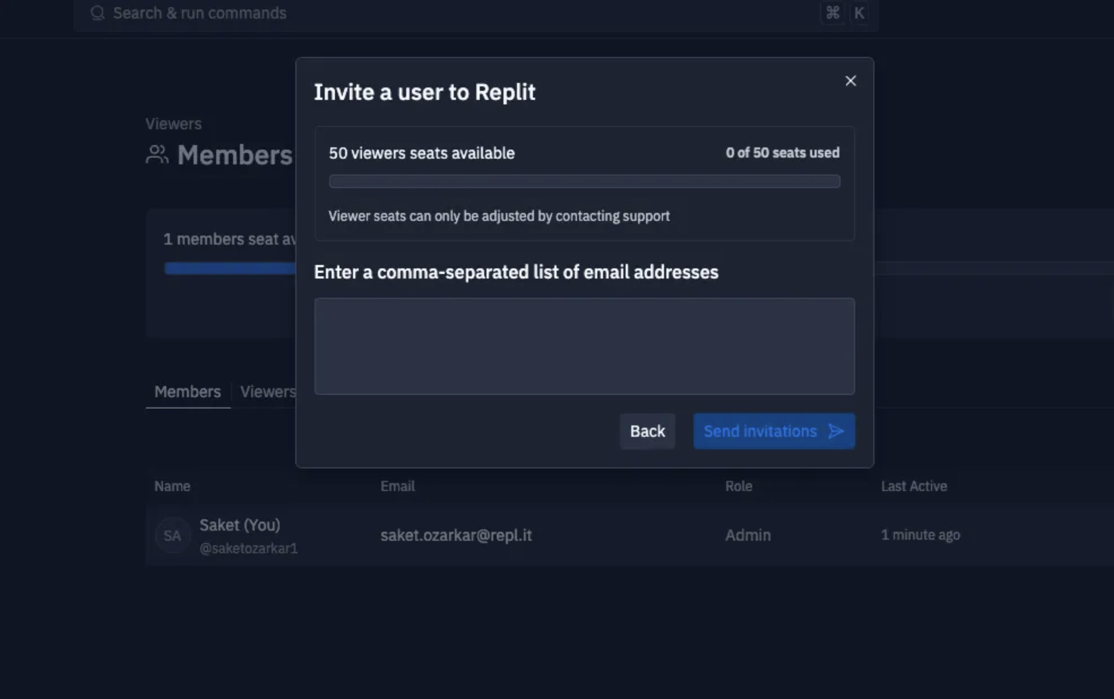The height and width of the screenshot is (699, 1114).
Task: Click the SA avatar for Saket
Action: (172, 536)
